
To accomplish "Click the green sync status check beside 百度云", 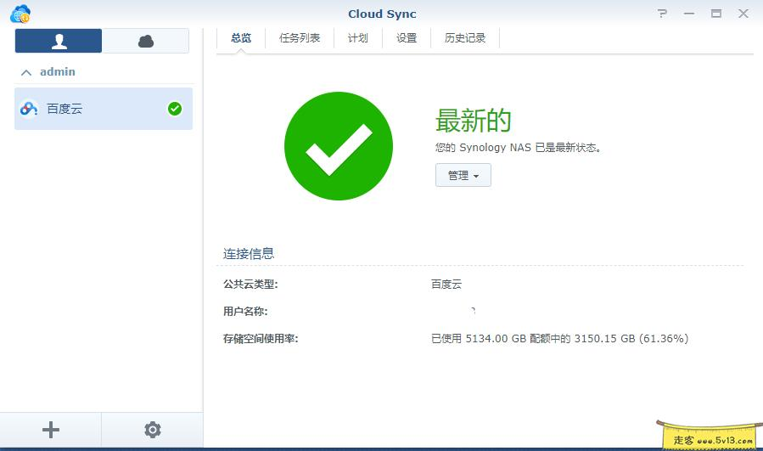I will pyautogui.click(x=175, y=109).
